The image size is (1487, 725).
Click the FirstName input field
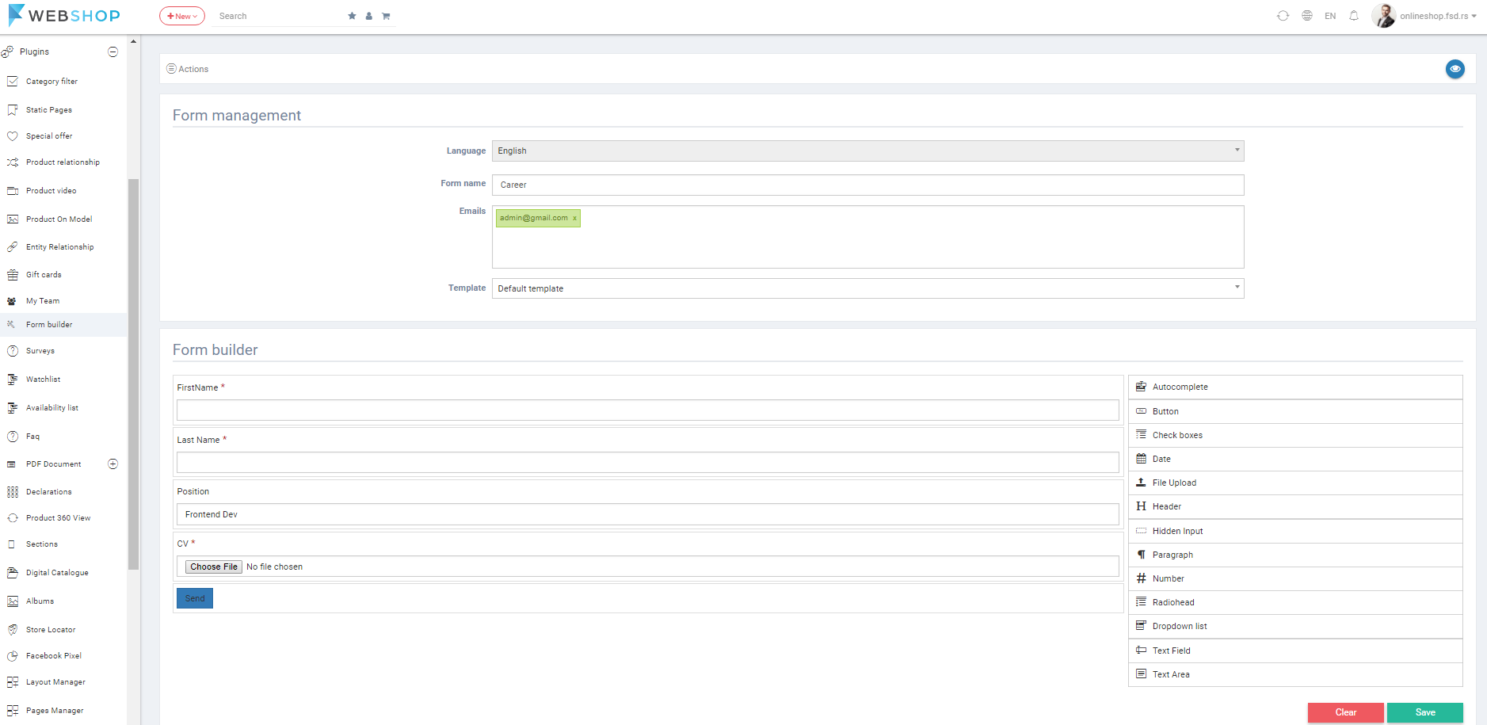[647, 410]
